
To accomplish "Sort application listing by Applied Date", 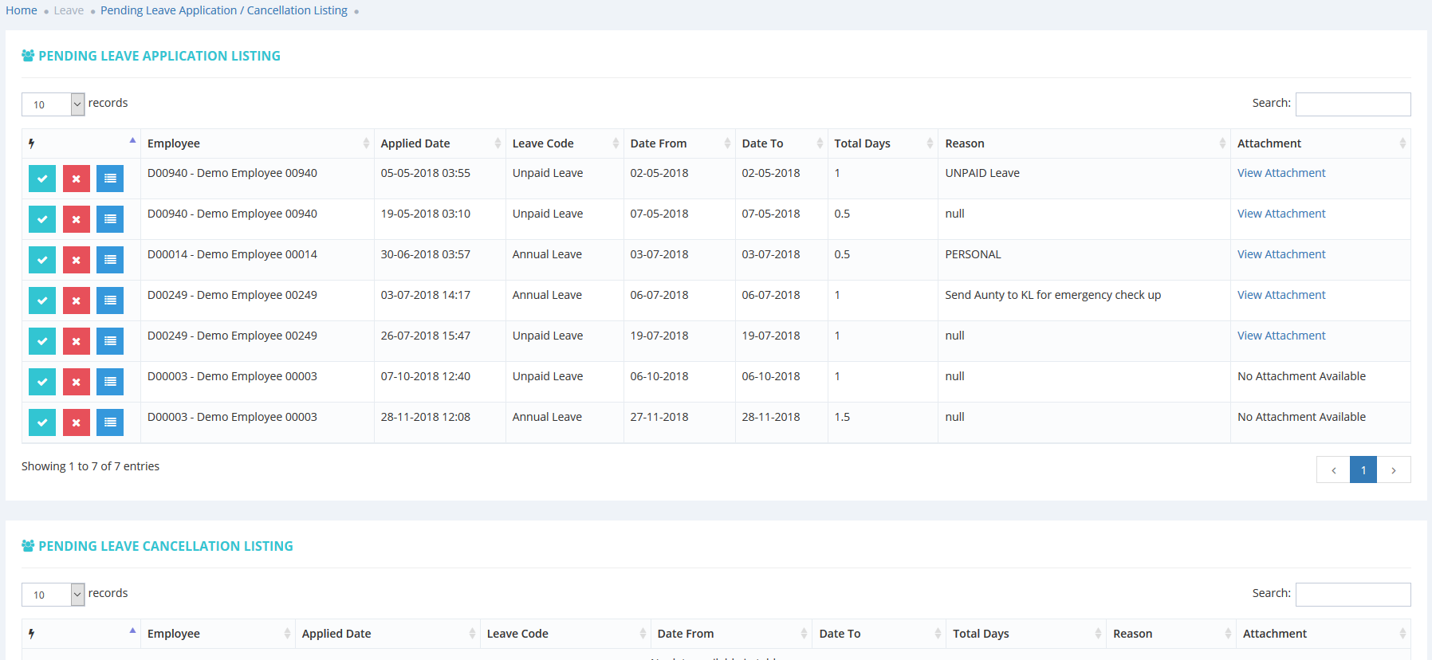I will 440,143.
